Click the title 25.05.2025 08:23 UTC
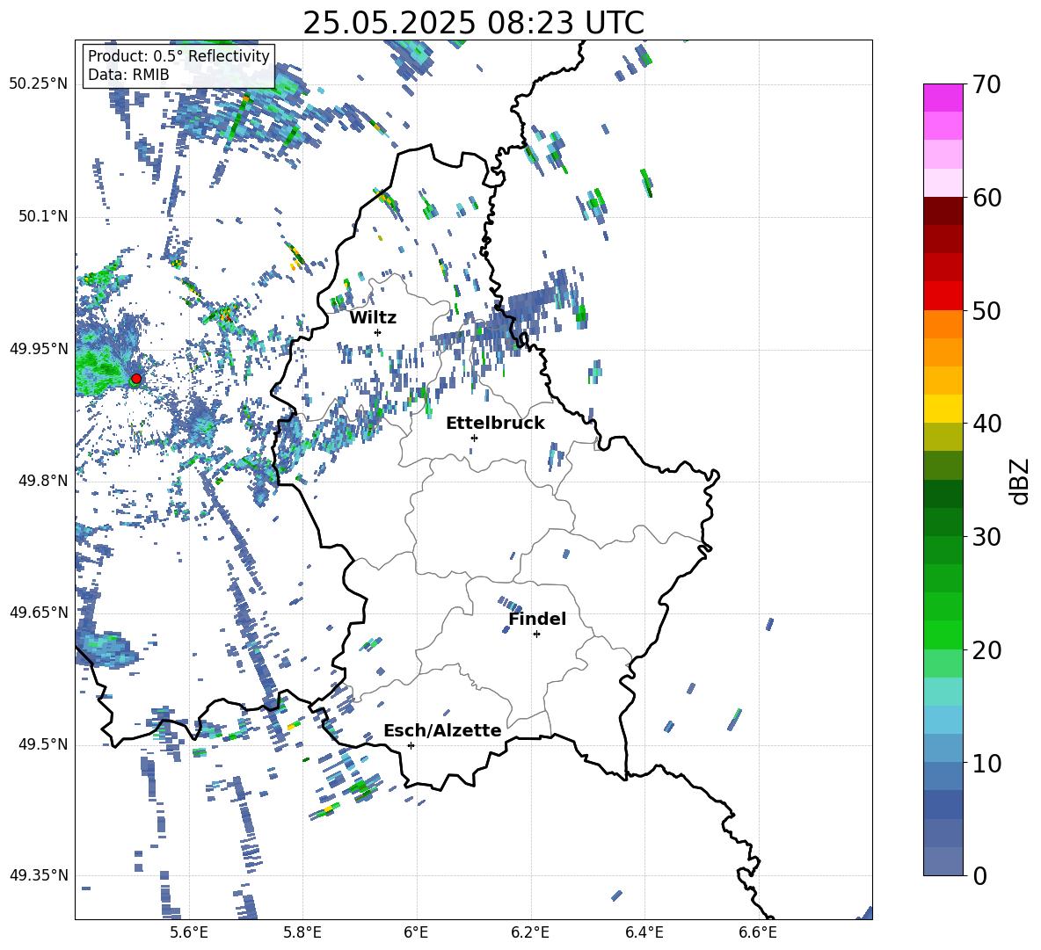Screen dimensions: 1041x950 [473, 23]
